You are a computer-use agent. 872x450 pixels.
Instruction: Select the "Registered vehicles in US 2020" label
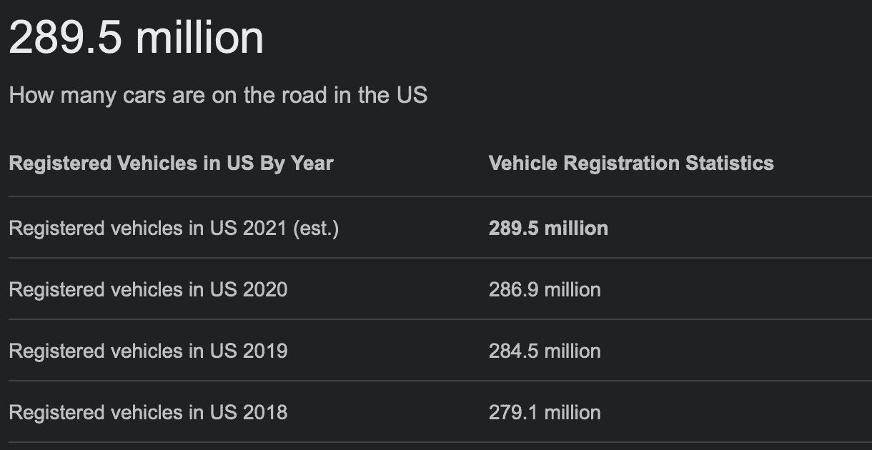[148, 289]
